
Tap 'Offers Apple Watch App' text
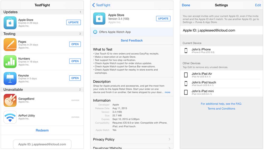pos(115,32)
